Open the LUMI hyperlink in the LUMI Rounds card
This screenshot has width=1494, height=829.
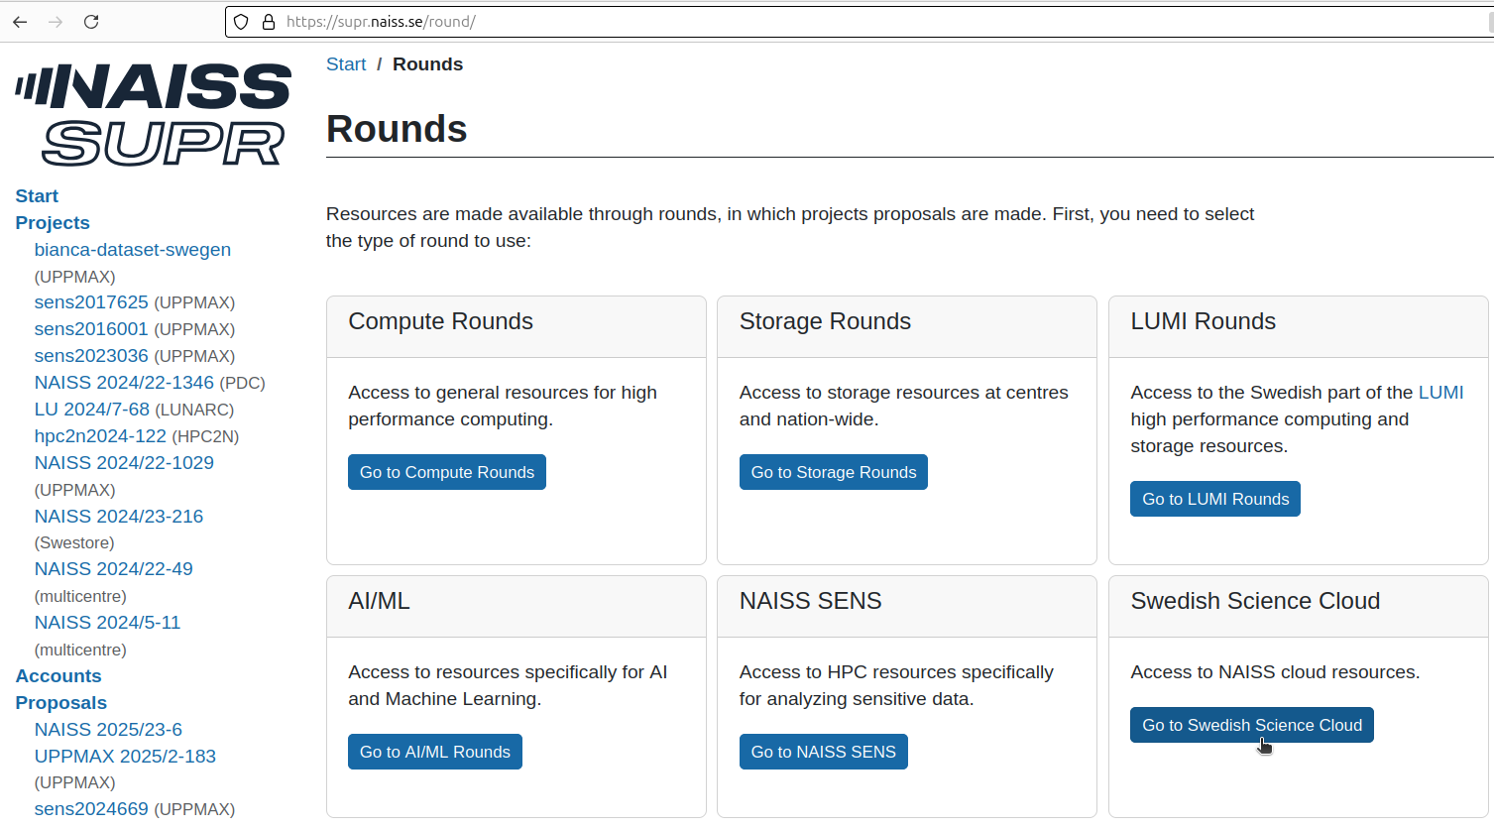tap(1441, 392)
